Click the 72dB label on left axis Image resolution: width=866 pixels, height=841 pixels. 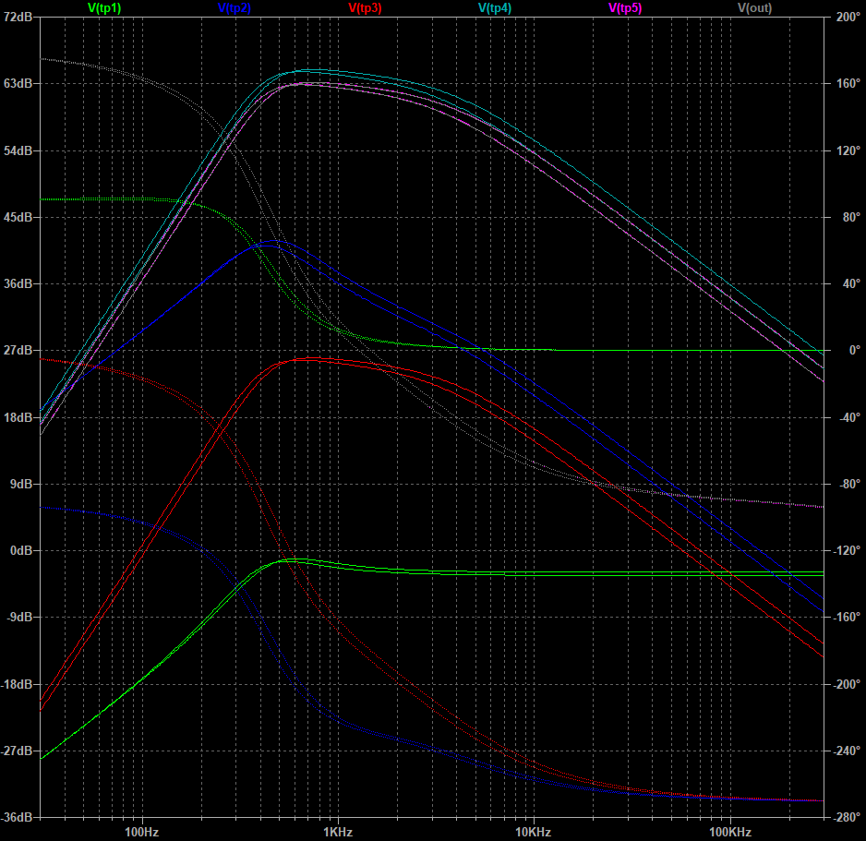[18, 18]
